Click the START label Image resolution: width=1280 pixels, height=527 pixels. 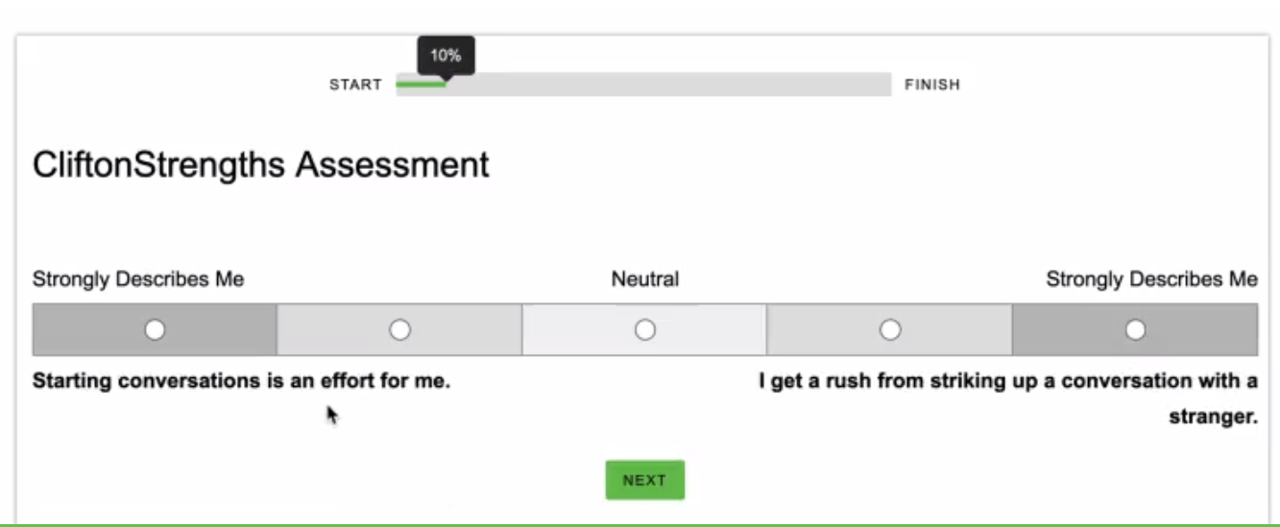tap(355, 84)
